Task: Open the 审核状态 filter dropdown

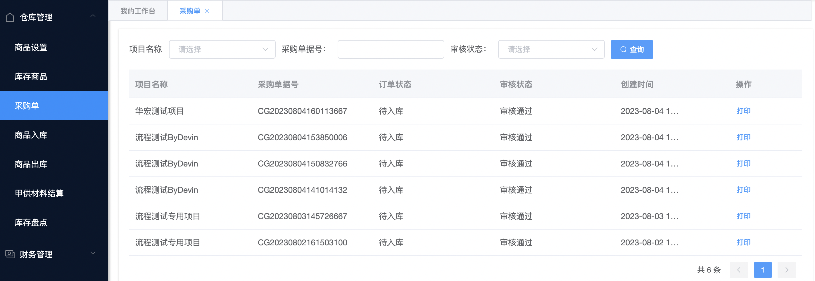Action: point(551,49)
